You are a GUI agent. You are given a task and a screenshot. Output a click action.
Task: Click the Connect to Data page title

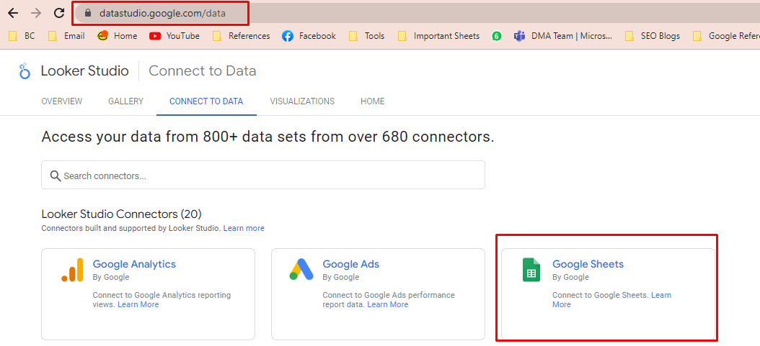(203, 71)
